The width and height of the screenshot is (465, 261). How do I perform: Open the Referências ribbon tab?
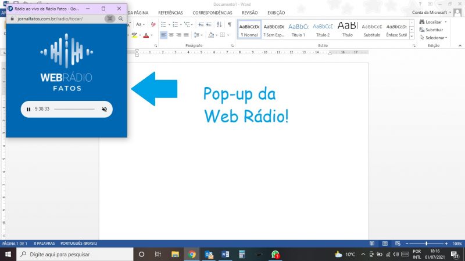(x=170, y=13)
